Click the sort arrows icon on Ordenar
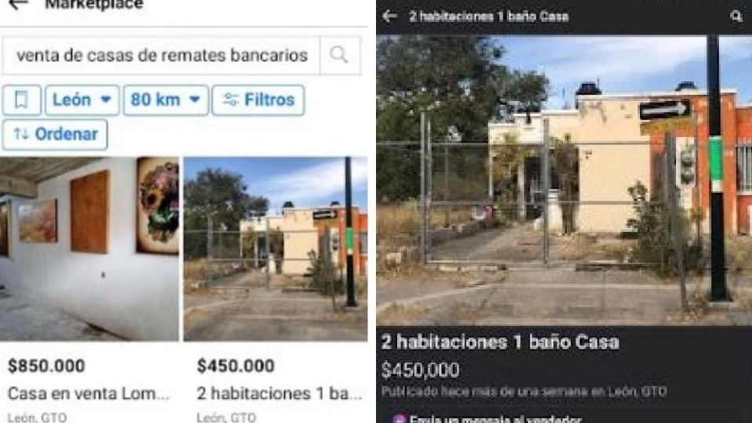 point(20,134)
